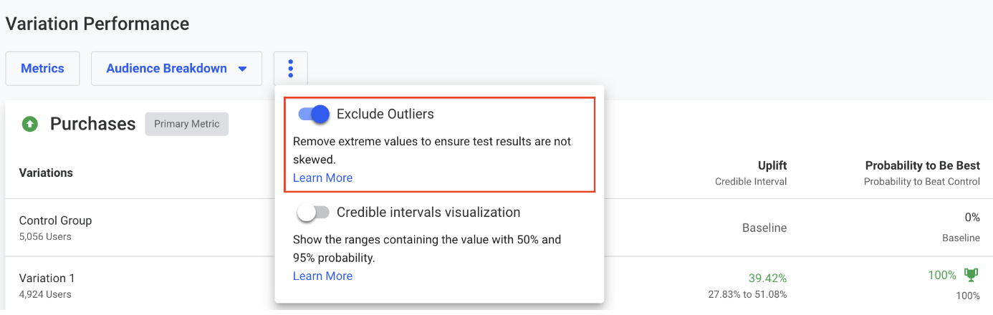Click the Variations column header
993x315 pixels.
point(46,173)
